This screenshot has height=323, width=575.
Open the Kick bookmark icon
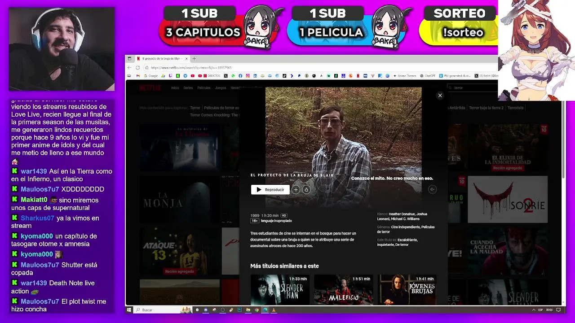pos(178,76)
